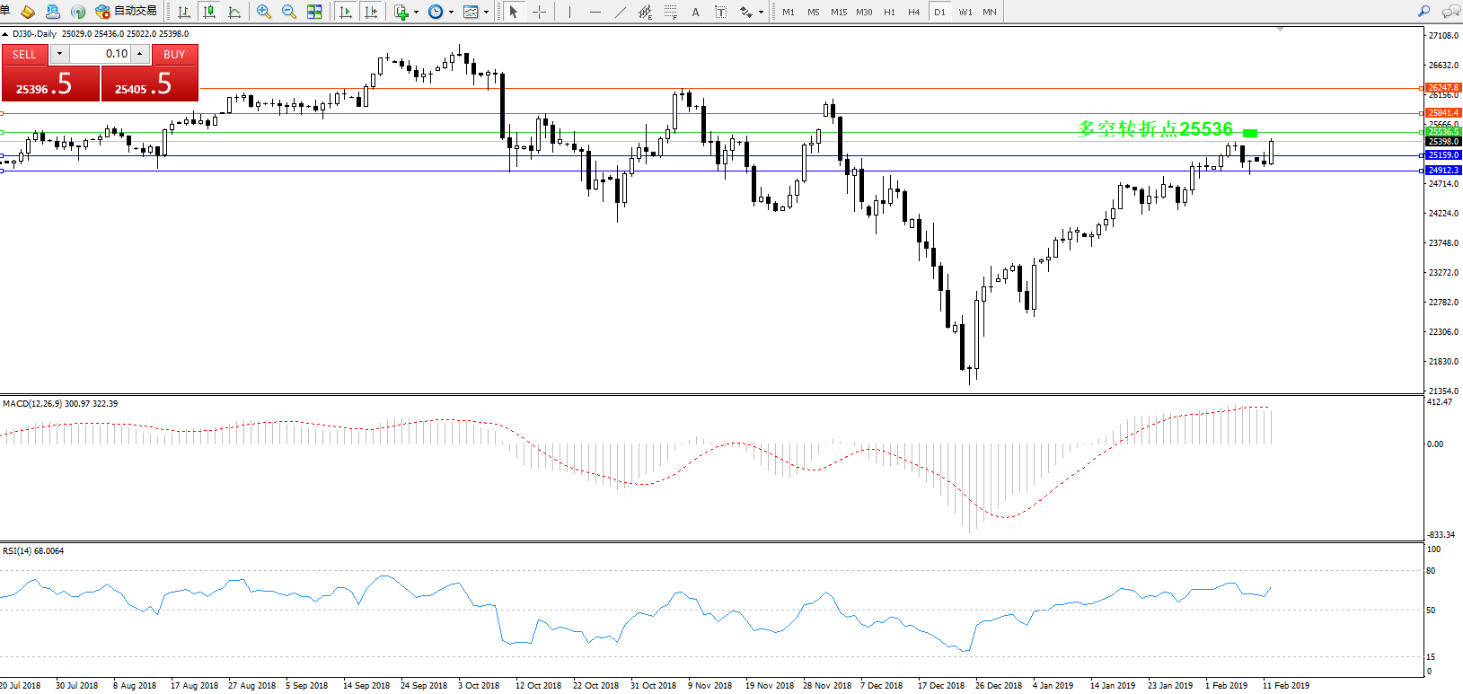Expand the chart templates dropdown arrow

point(486,13)
